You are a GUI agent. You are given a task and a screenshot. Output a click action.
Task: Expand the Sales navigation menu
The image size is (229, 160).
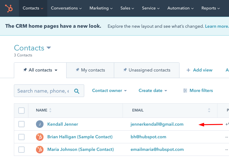point(127,8)
